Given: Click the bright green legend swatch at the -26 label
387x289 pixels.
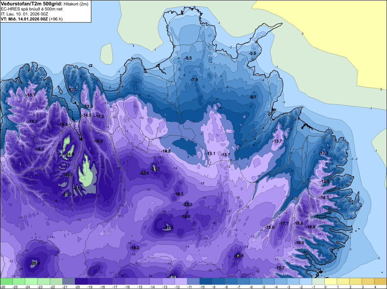Looking at the screenshot, I should click(7, 281).
